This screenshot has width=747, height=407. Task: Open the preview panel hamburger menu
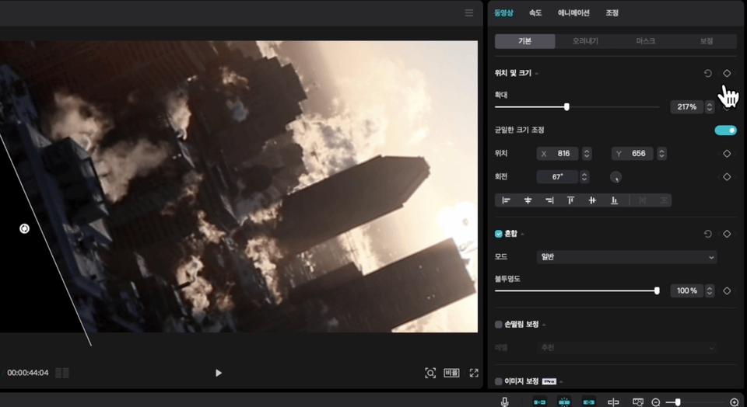[x=469, y=13]
